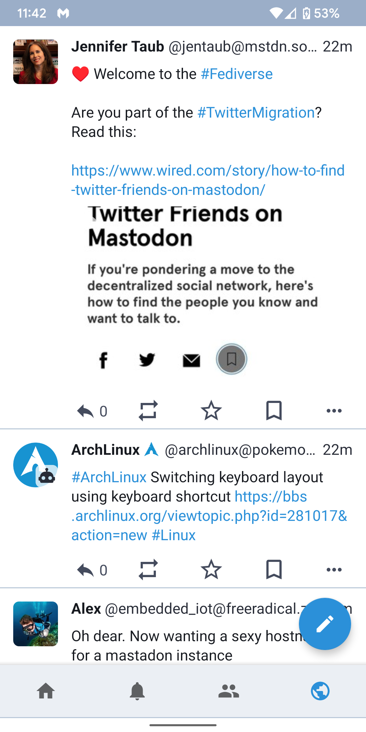Open more options on the ArchLinux post

tap(334, 569)
